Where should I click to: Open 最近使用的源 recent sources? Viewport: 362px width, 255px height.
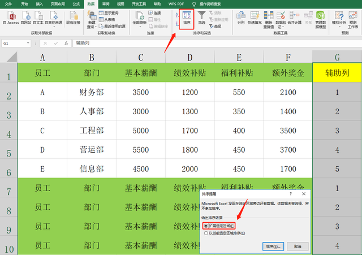(112, 27)
